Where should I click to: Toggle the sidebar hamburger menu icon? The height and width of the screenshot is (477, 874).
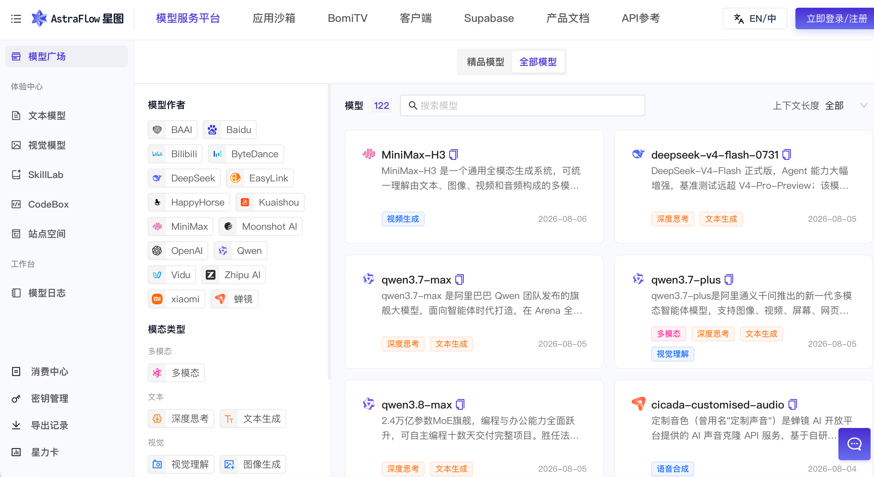pos(16,18)
